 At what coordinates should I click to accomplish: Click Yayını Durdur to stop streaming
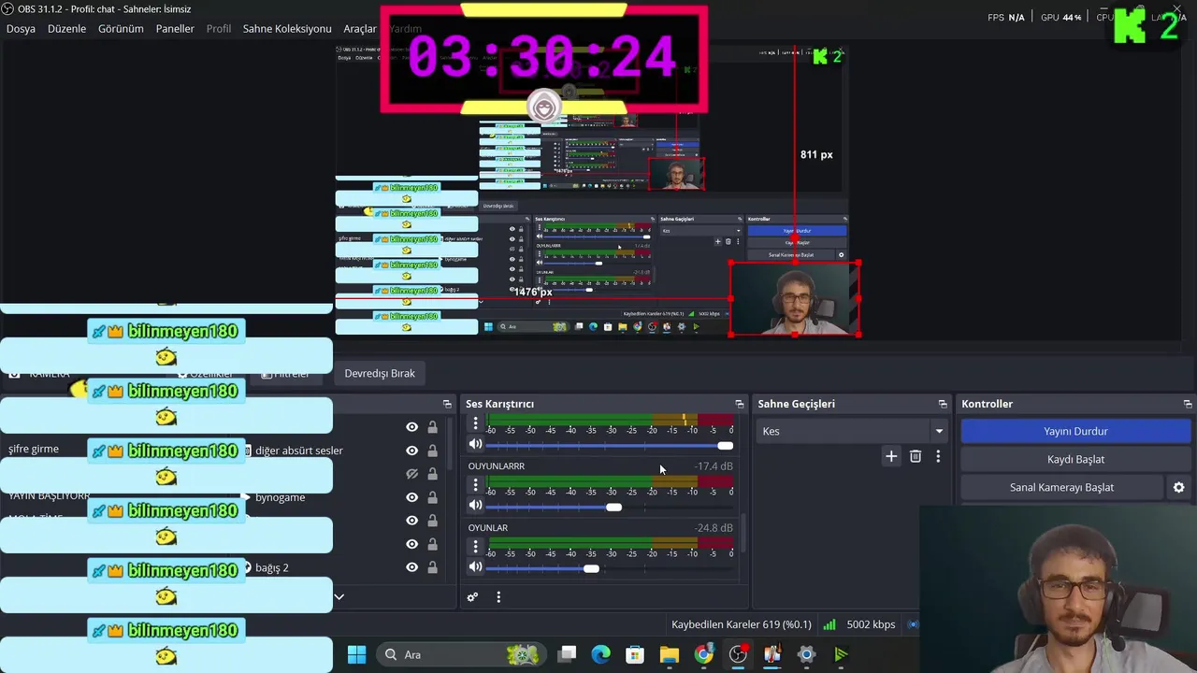point(1075,431)
